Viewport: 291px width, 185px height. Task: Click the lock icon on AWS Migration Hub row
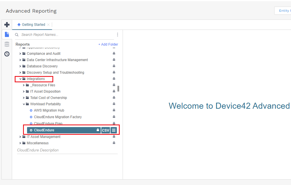114,110
